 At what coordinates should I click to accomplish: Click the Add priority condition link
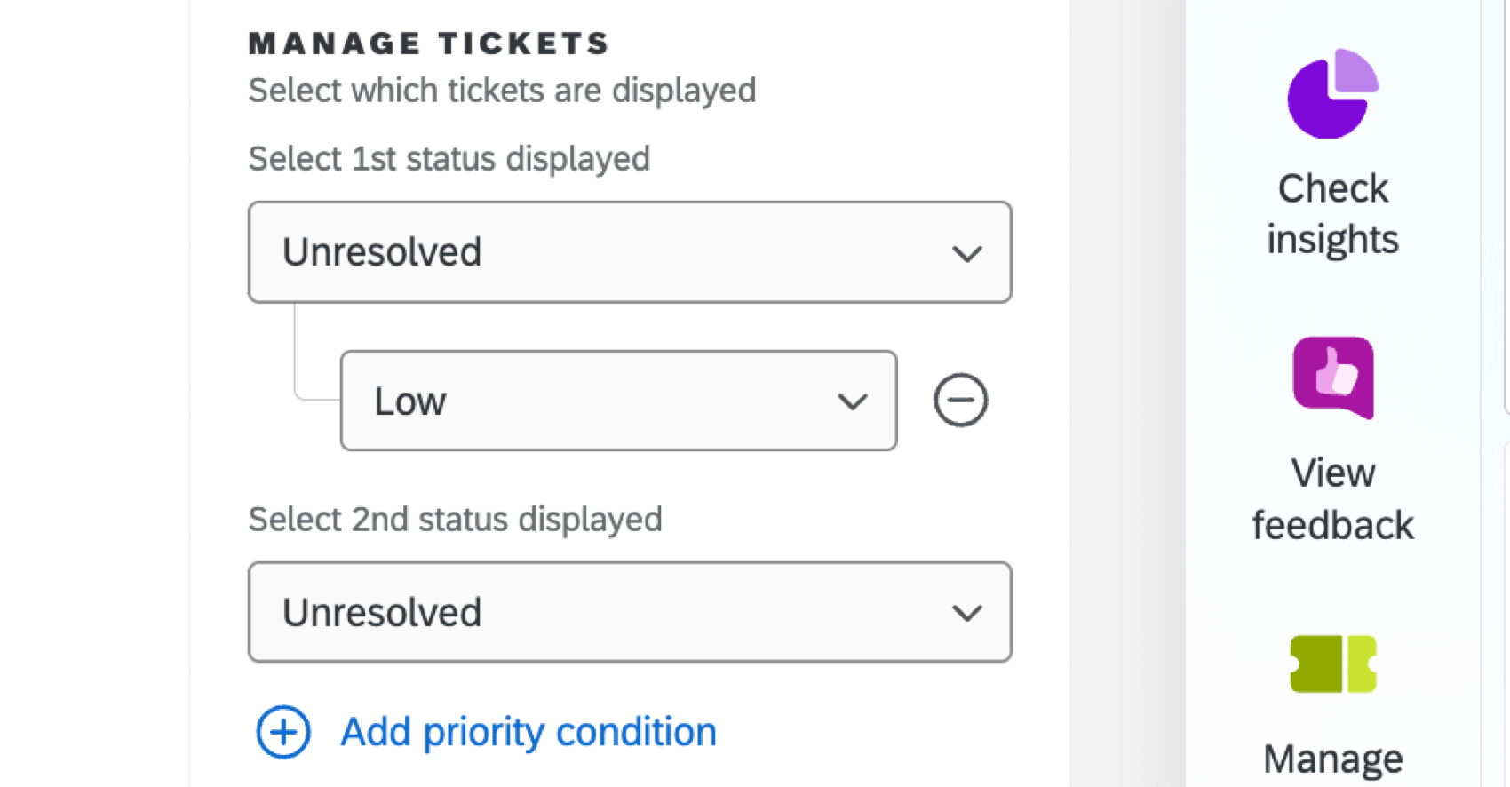(x=527, y=731)
